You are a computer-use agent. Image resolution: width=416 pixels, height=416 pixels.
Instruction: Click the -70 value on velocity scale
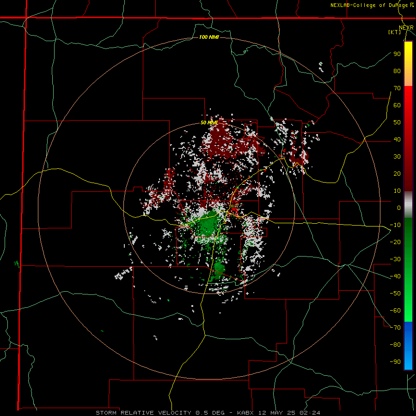point(395,328)
